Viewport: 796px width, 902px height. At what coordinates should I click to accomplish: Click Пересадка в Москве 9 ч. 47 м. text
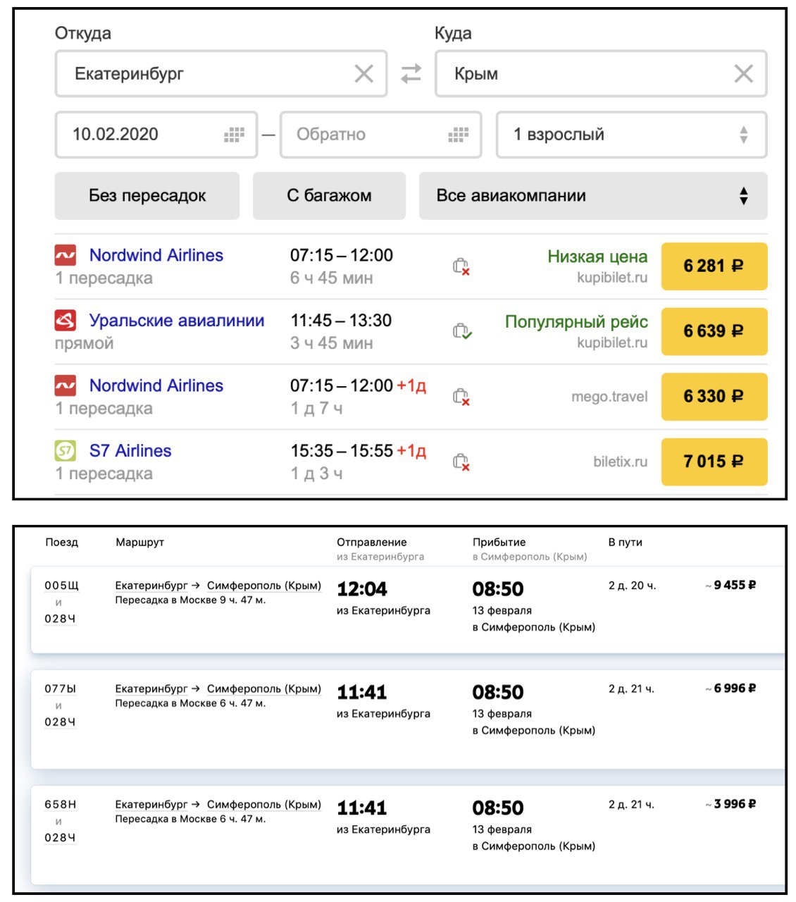click(x=190, y=600)
